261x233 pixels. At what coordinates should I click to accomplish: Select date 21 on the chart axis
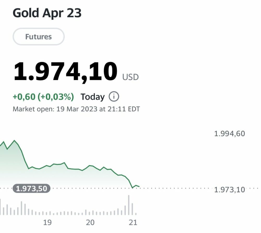pos(133,223)
